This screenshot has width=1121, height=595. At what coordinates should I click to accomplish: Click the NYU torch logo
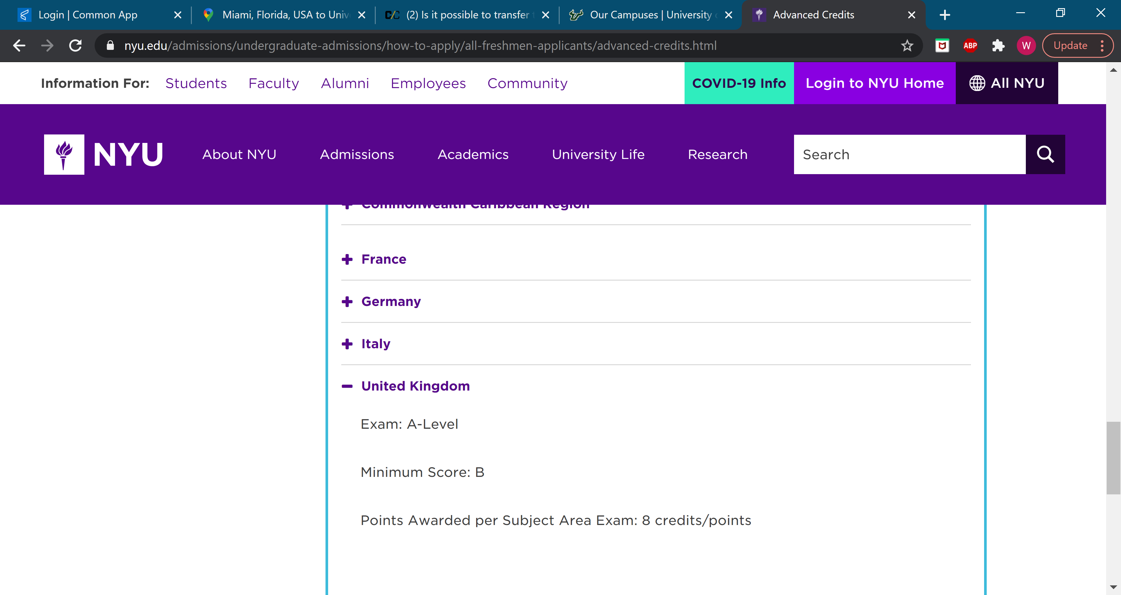pyautogui.click(x=64, y=154)
